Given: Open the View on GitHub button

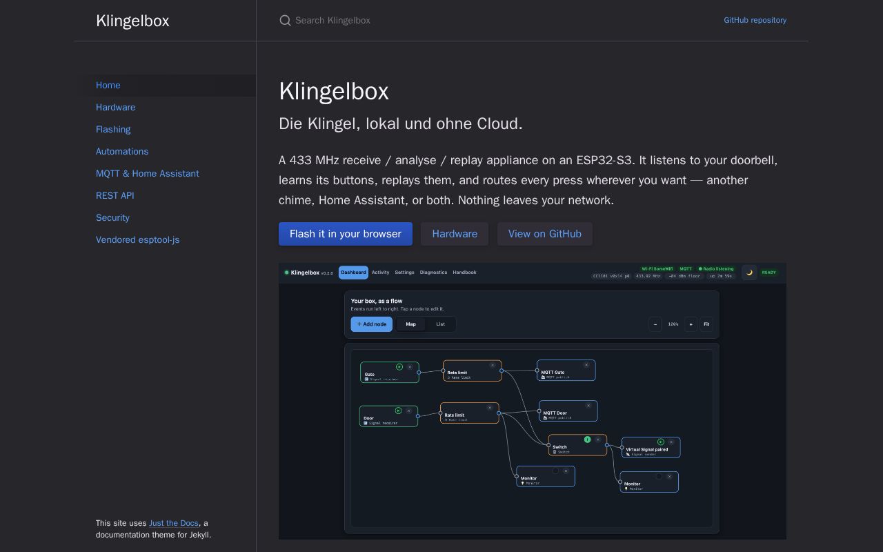Looking at the screenshot, I should (545, 234).
